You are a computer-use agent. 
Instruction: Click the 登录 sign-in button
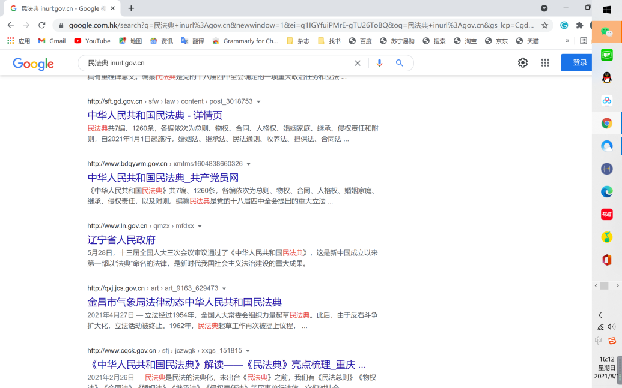[x=576, y=62]
